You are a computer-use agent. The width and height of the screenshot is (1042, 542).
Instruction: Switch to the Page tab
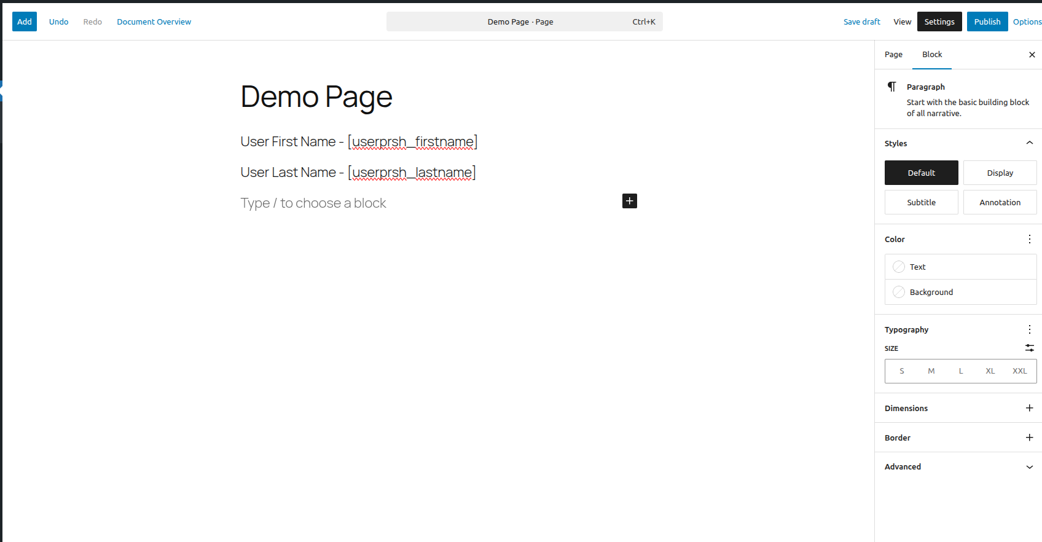point(893,55)
